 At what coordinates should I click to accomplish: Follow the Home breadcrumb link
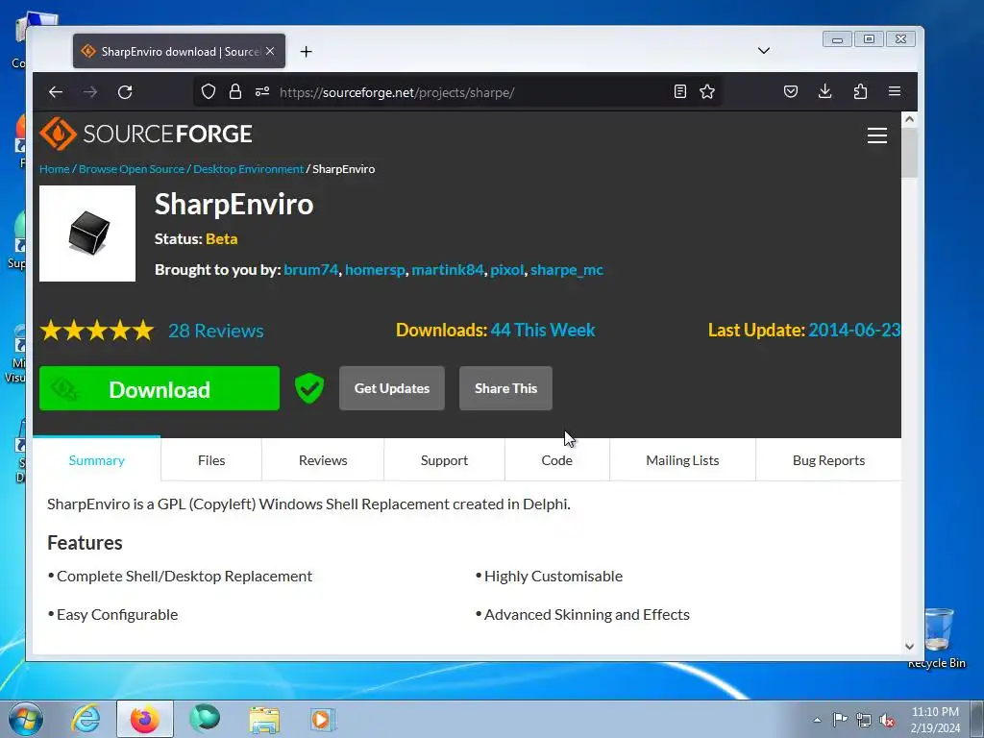pos(55,169)
